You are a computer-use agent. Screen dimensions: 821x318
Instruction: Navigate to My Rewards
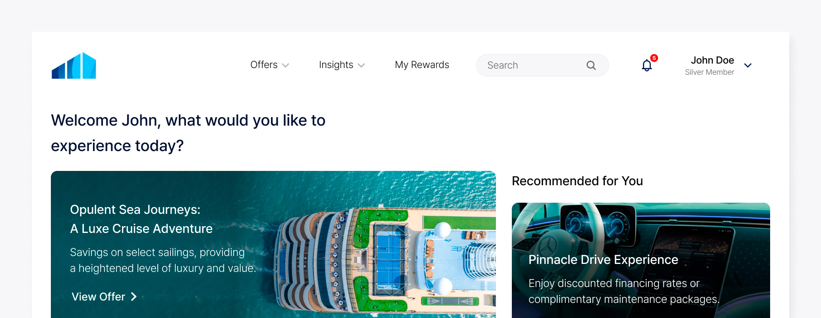[422, 65]
